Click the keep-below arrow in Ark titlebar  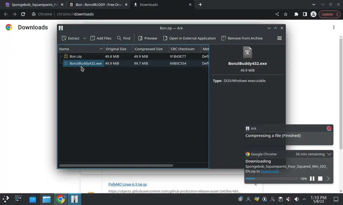(x=269, y=28)
